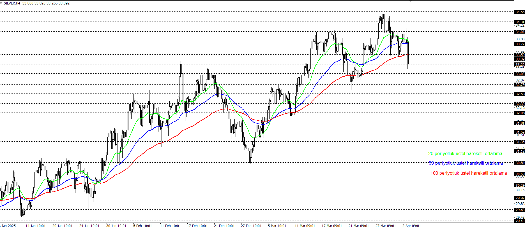Click the 31.81 price level label
The height and width of the screenshot is (229, 525).
[x=520, y=123]
